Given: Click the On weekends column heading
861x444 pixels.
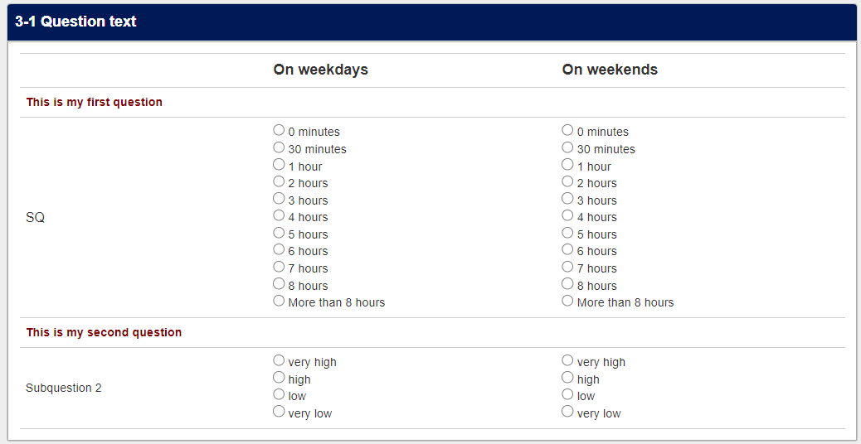Looking at the screenshot, I should (x=610, y=70).
